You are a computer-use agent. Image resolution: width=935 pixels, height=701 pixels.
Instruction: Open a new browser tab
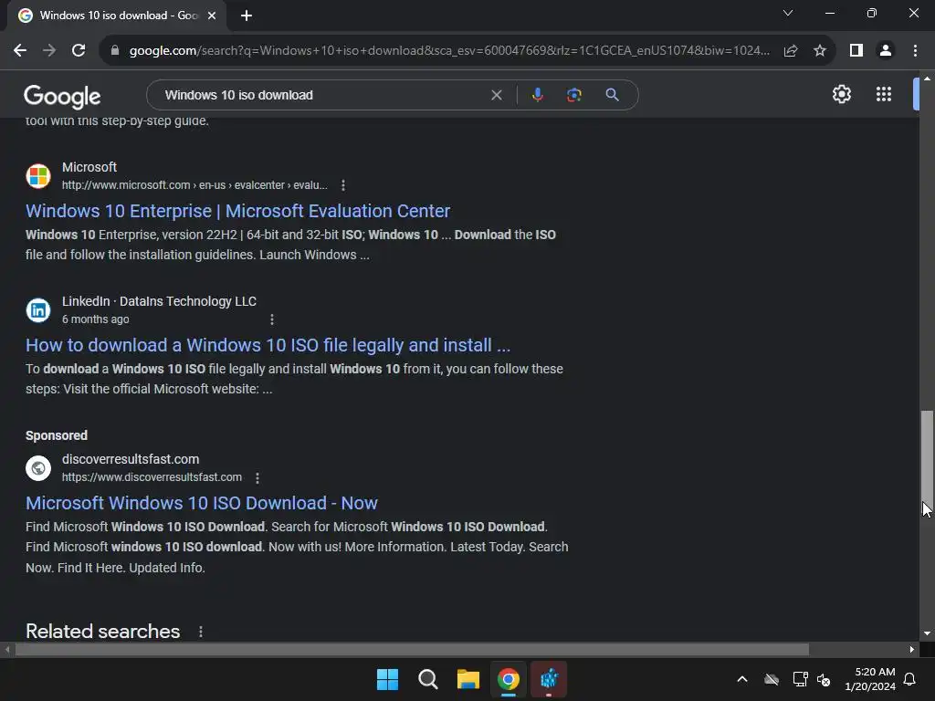click(x=247, y=16)
